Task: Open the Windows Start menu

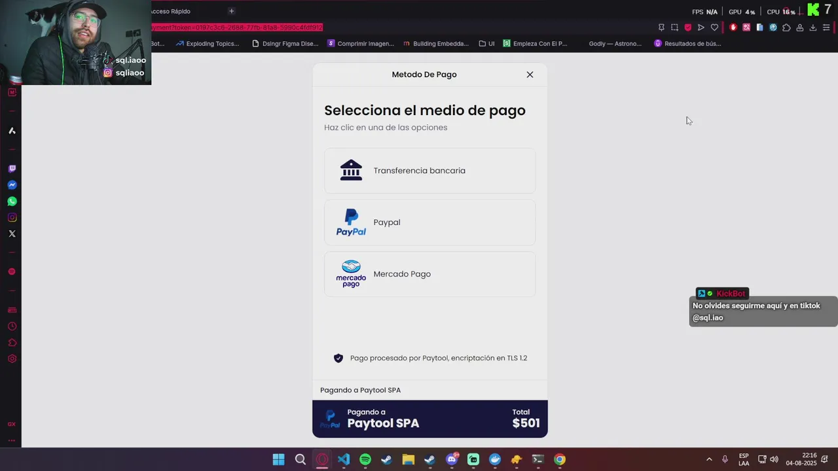Action: tap(278, 459)
